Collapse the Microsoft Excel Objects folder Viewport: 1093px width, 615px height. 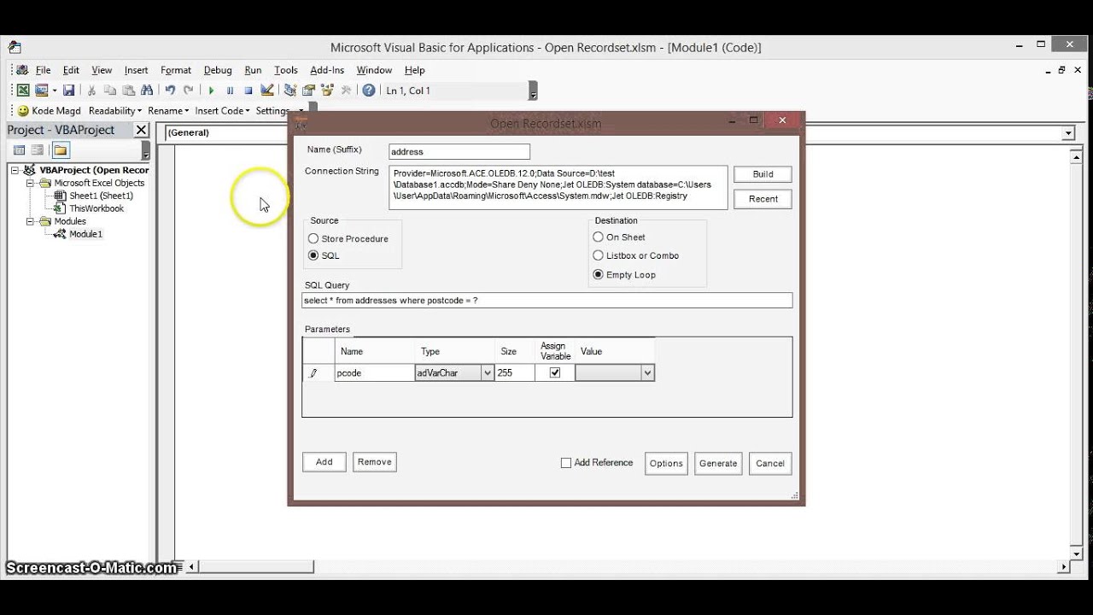[31, 183]
